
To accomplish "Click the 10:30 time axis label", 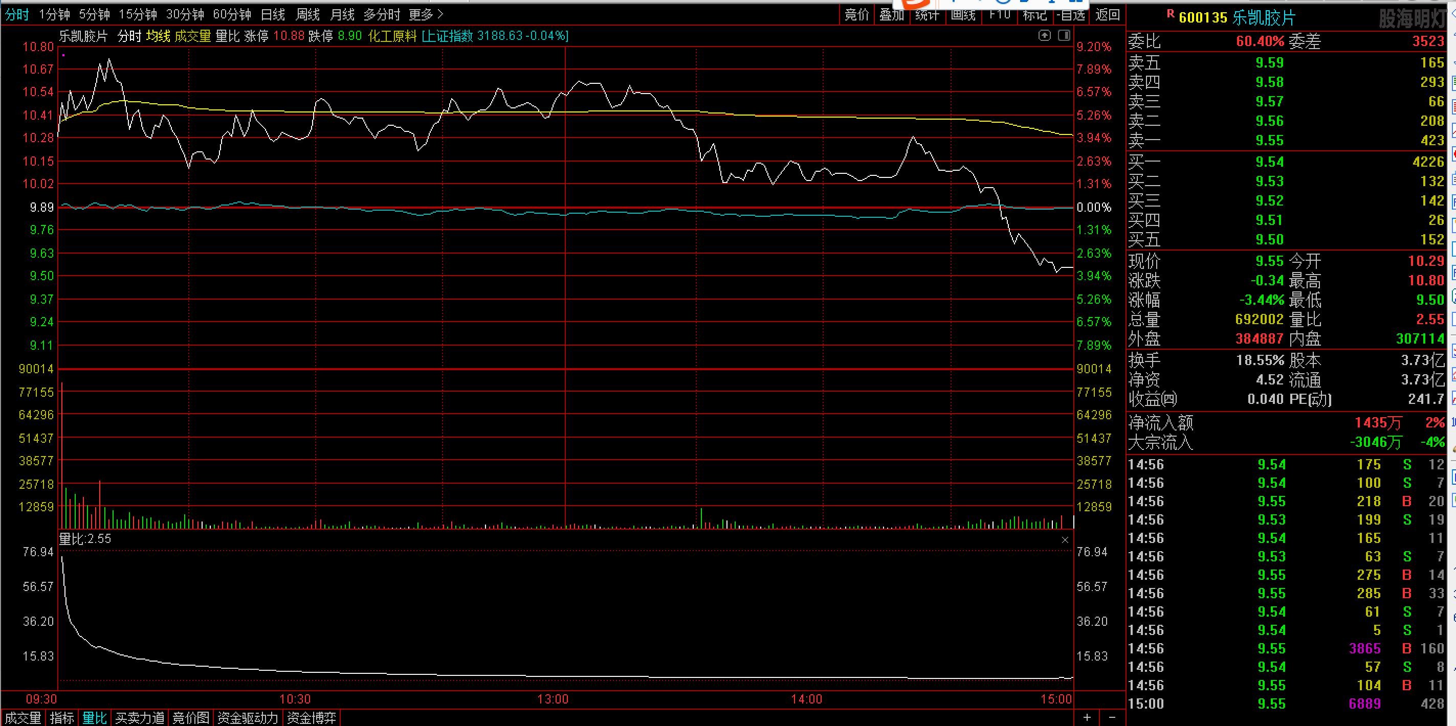I will [x=295, y=699].
